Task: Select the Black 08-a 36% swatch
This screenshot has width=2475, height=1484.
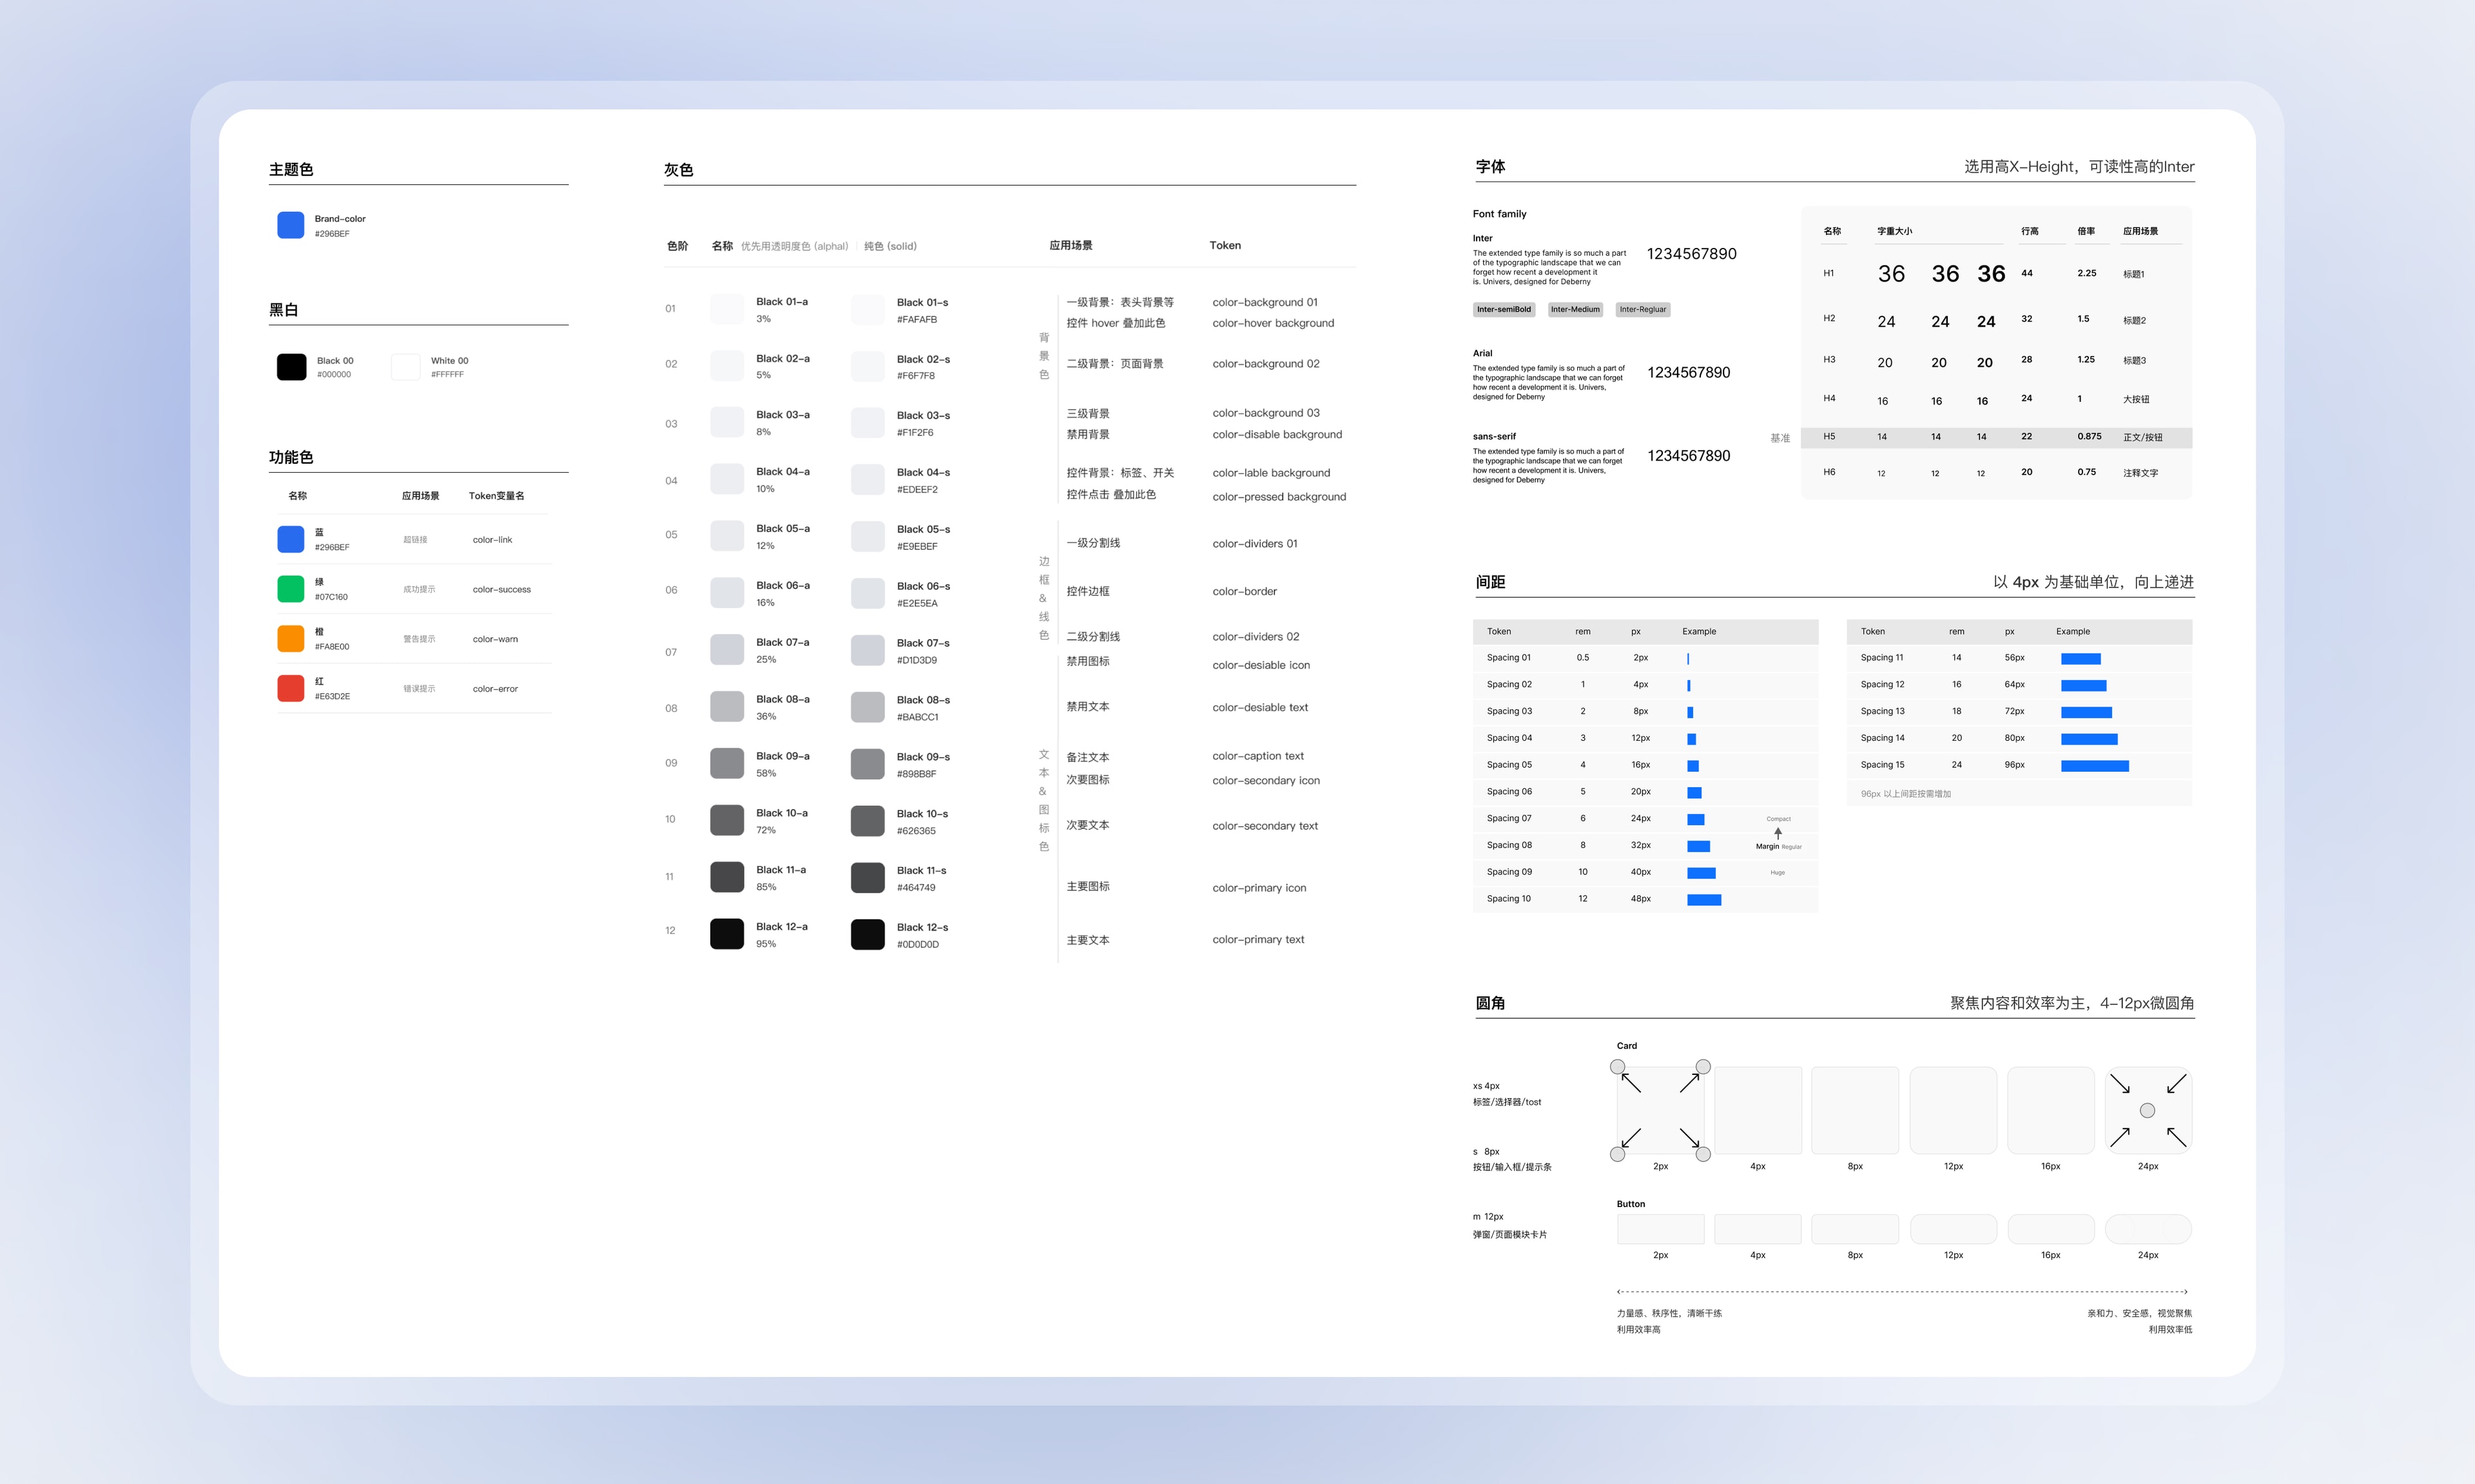Action: click(727, 707)
